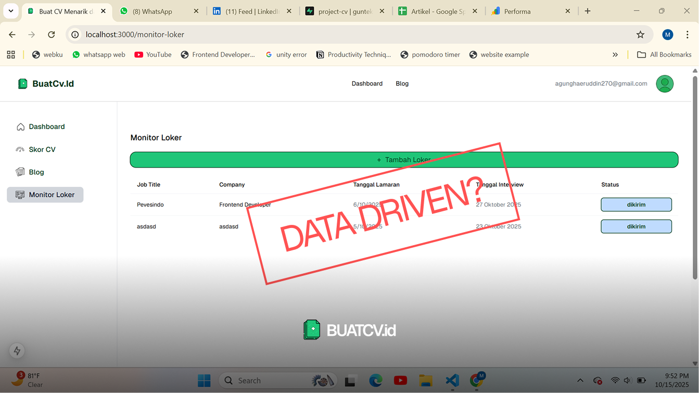Open Skor CV in the sidebar

click(35, 149)
